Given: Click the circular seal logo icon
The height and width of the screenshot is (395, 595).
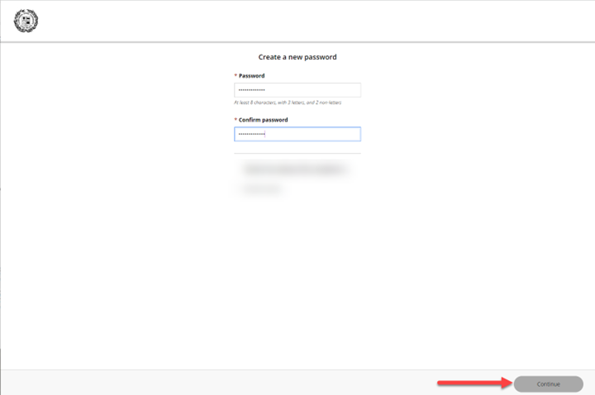Looking at the screenshot, I should (x=26, y=21).
